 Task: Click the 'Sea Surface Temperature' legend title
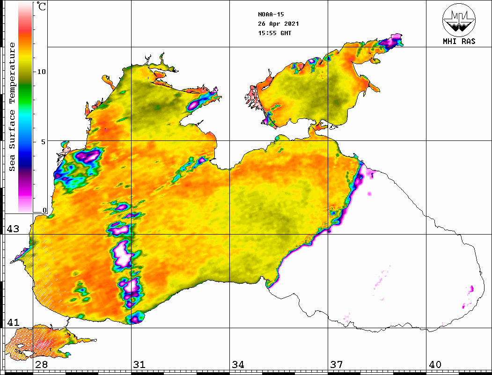pos(12,107)
